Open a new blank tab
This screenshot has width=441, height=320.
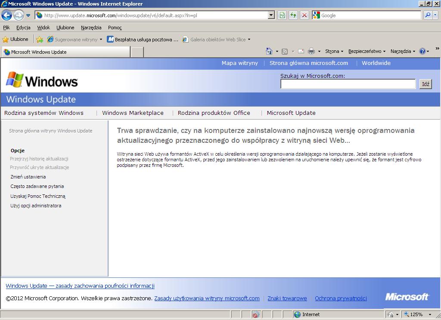point(137,52)
